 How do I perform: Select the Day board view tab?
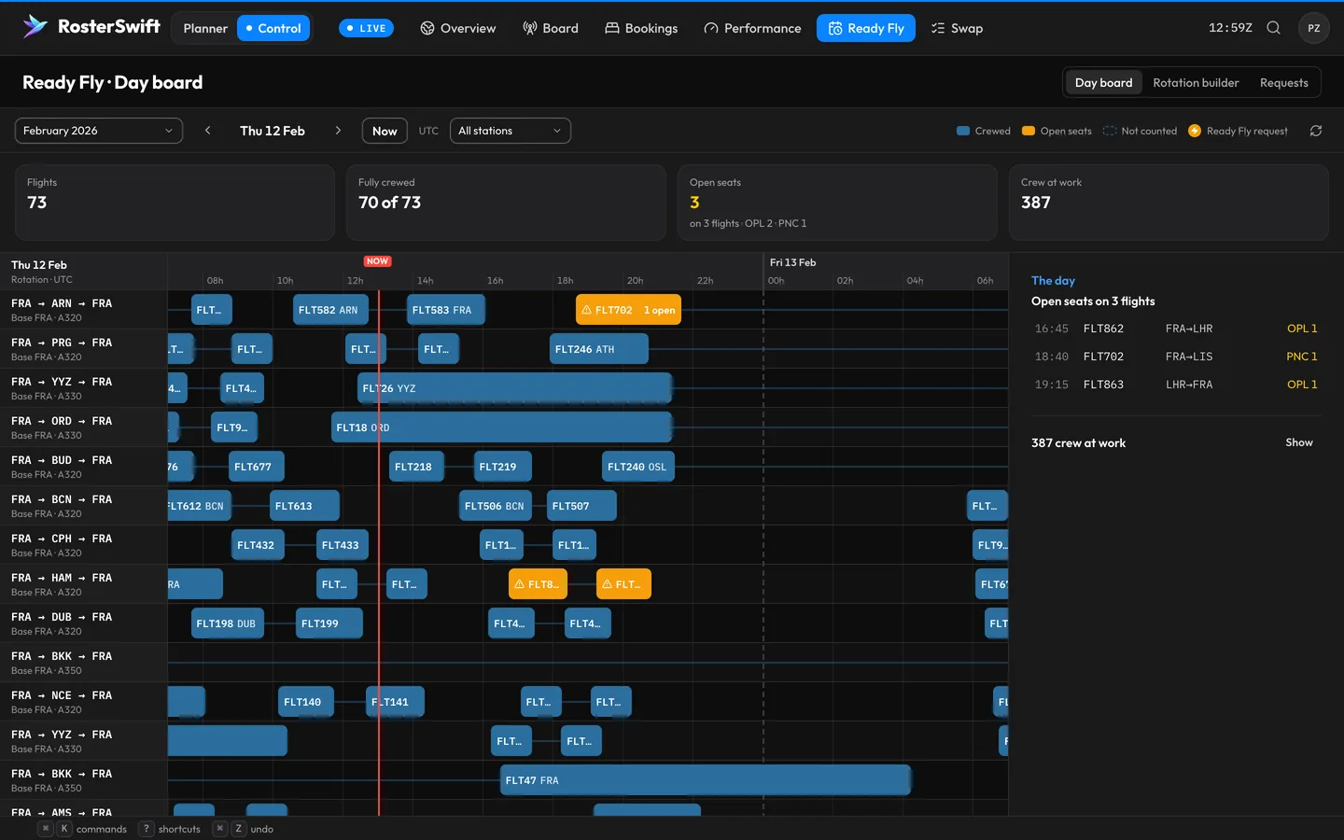[1103, 82]
